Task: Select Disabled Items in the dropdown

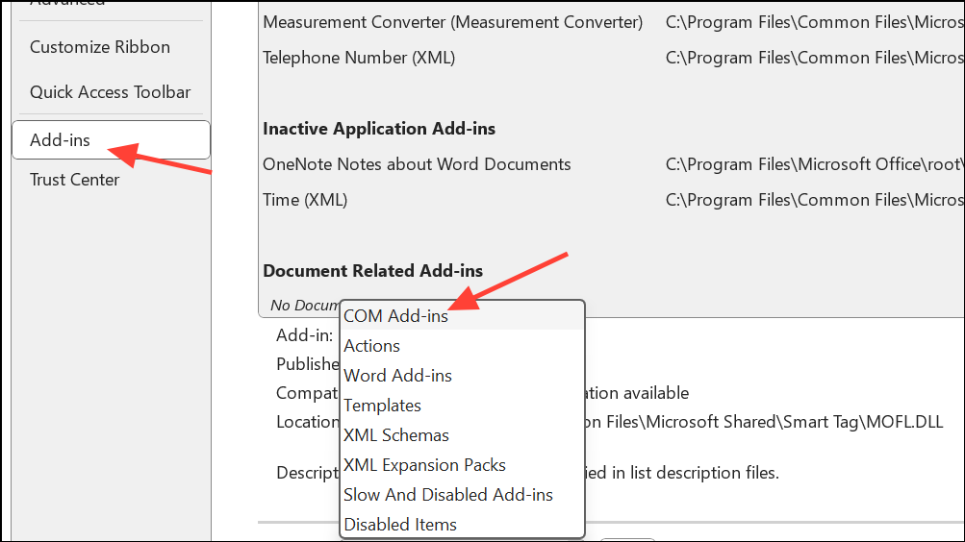Action: [x=399, y=525]
